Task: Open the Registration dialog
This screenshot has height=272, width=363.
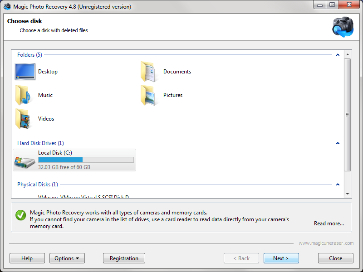Action: coord(124,258)
